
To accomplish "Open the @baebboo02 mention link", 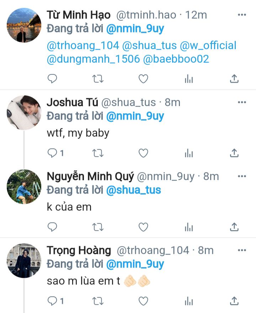I will (x=176, y=59).
